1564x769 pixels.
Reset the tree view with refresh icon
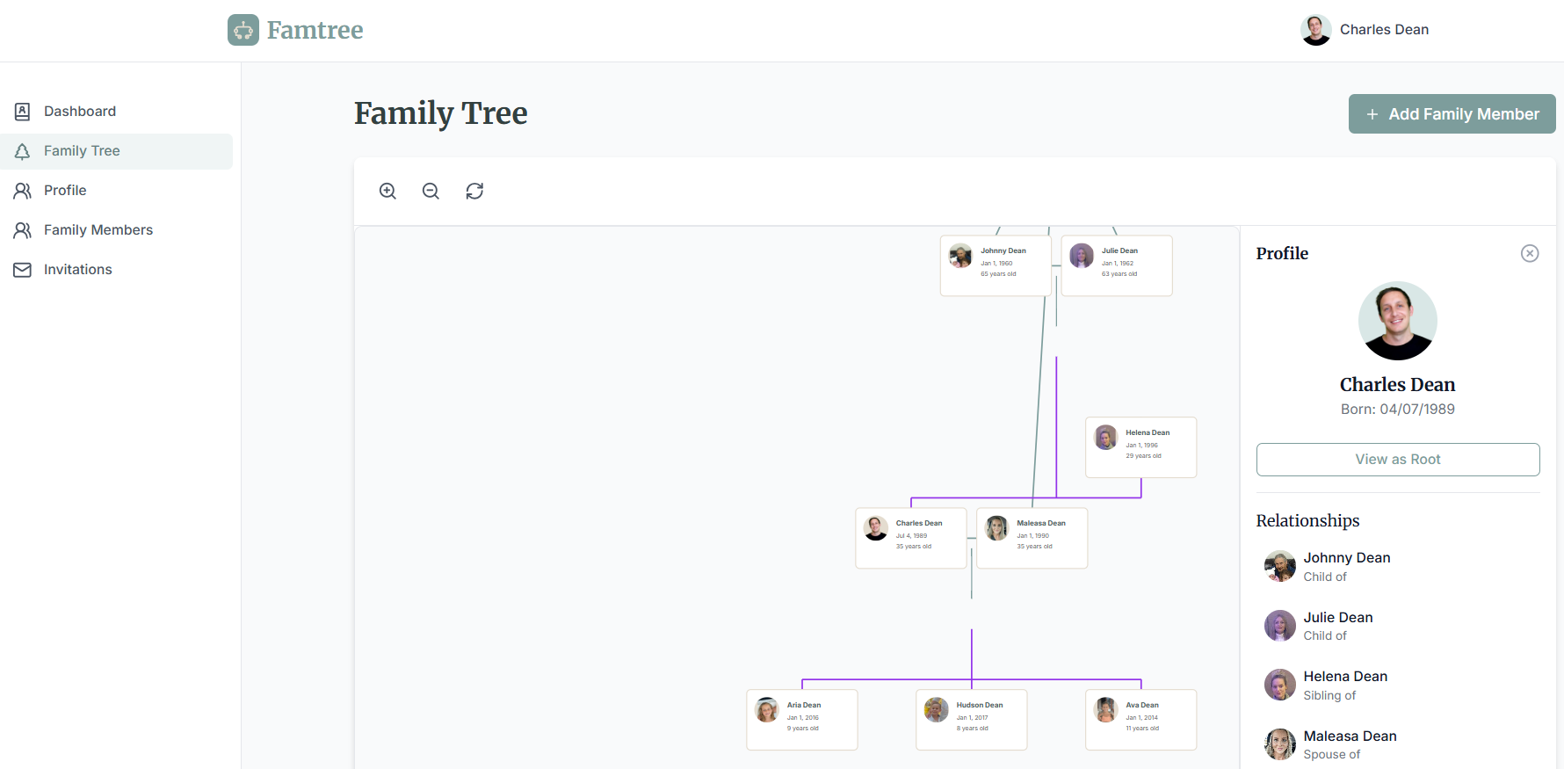coord(474,191)
